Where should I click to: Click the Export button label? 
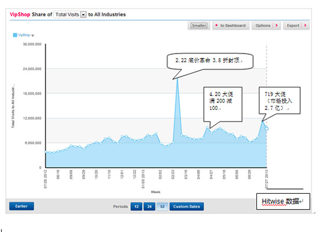[293, 26]
